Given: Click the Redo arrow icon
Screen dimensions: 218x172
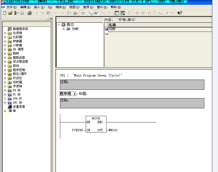Looking at the screenshot, I should [62, 13].
